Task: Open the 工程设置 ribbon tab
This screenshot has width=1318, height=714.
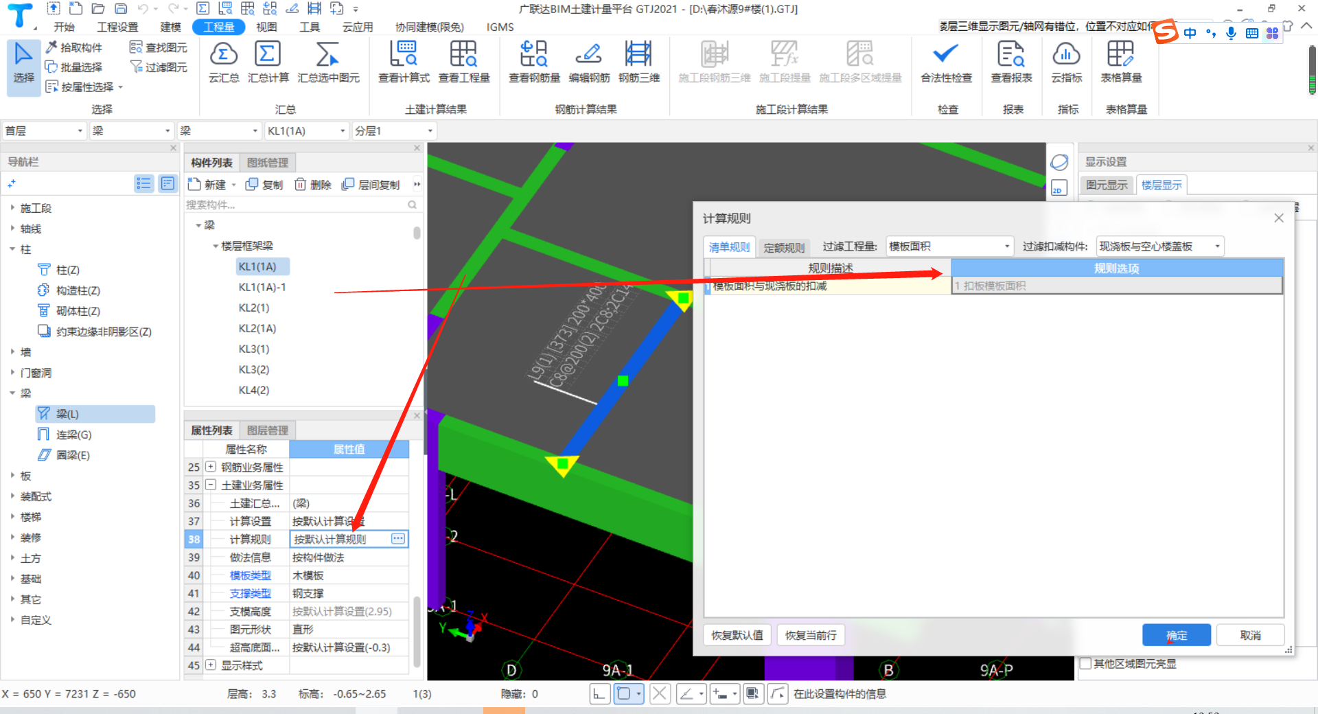Action: 117,27
